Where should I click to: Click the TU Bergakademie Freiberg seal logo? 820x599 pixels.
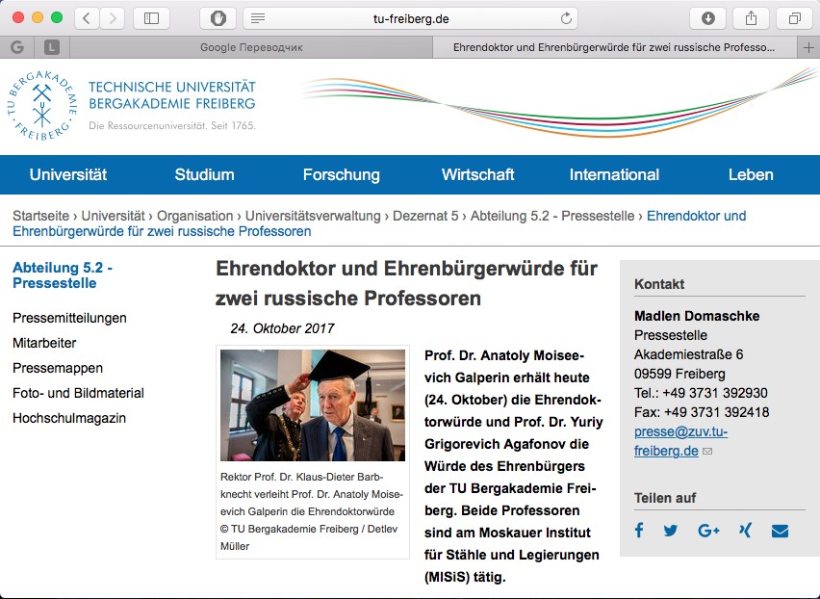[41, 106]
